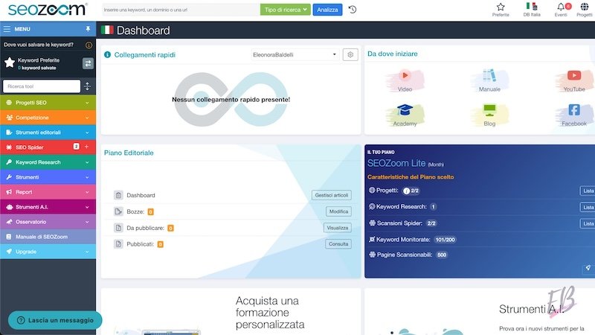Viewport: 595px width, 335px height.
Task: Click the Analizza button
Action: click(x=327, y=10)
